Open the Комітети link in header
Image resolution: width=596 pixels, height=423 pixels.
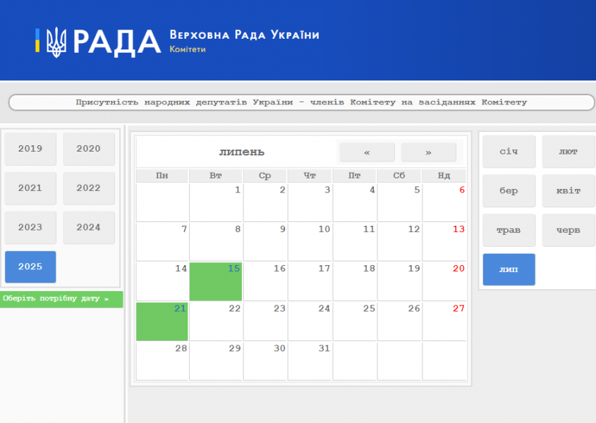click(x=188, y=49)
